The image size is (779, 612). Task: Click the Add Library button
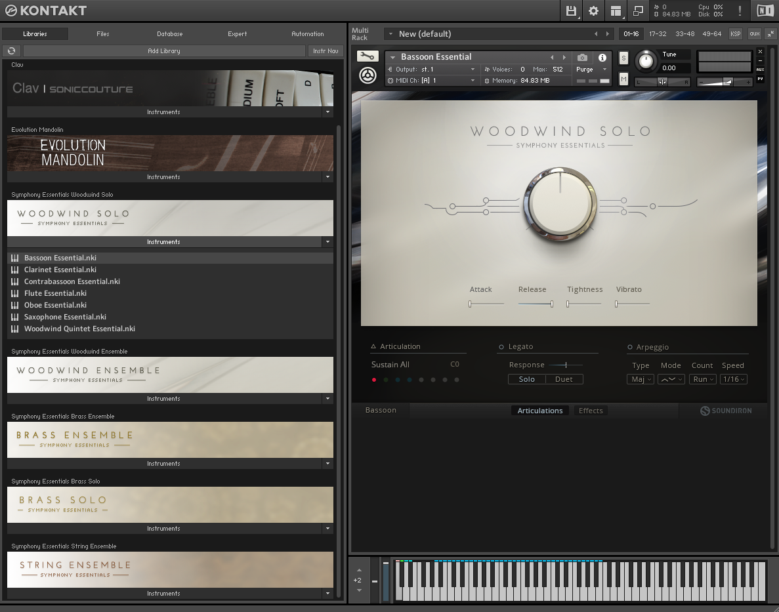coord(164,51)
